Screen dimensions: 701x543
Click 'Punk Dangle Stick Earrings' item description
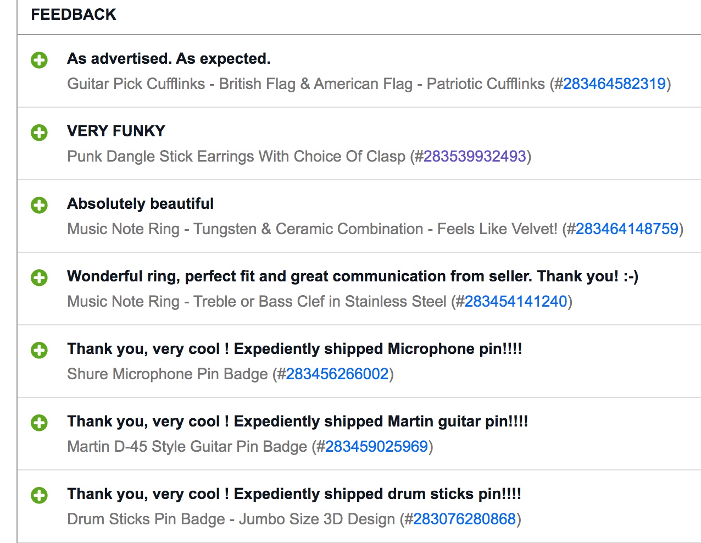236,156
